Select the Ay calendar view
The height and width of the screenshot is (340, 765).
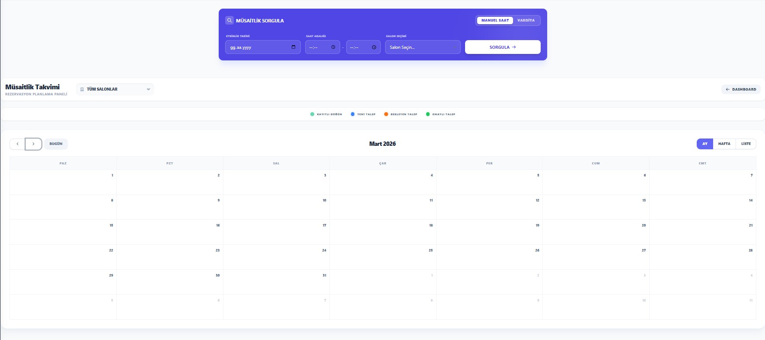pyautogui.click(x=704, y=144)
